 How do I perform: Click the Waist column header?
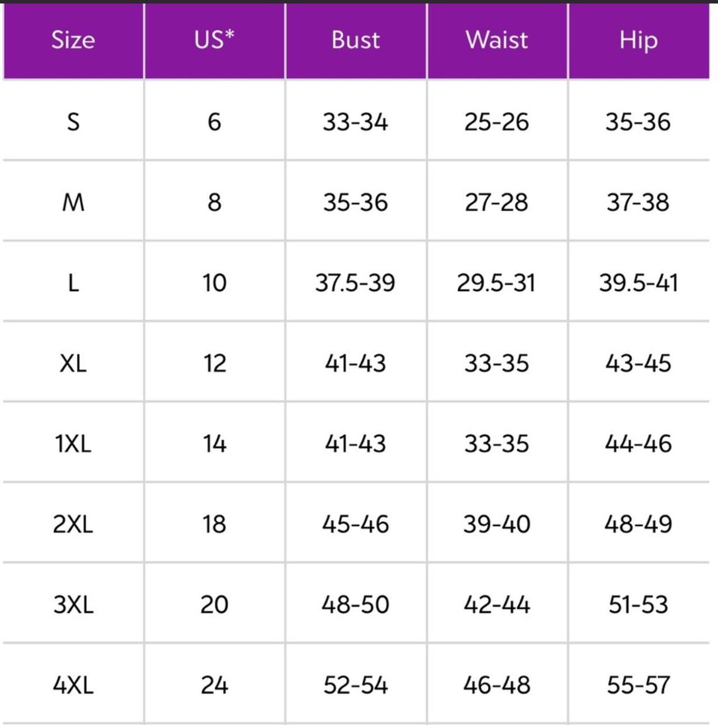click(497, 40)
